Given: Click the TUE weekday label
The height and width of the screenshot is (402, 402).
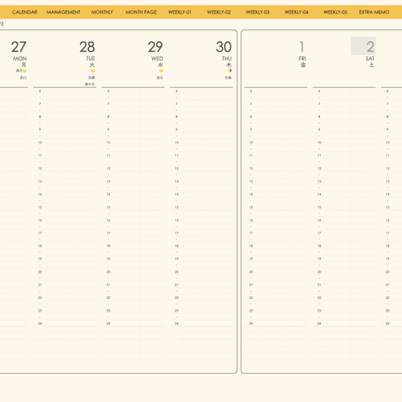Looking at the screenshot, I should click(x=90, y=59).
